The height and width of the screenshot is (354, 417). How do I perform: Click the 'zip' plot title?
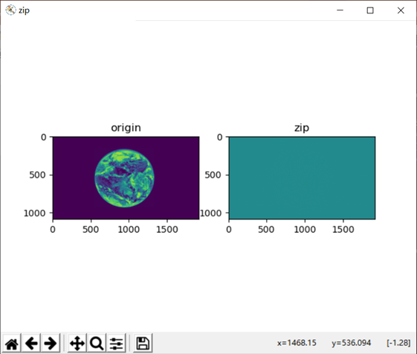(x=302, y=128)
